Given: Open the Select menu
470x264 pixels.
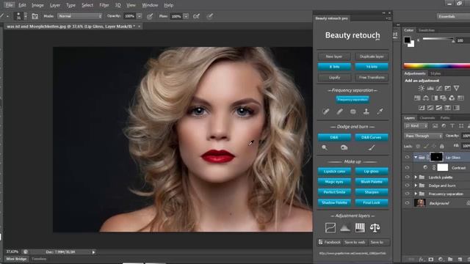Looking at the screenshot, I should 87,5.
